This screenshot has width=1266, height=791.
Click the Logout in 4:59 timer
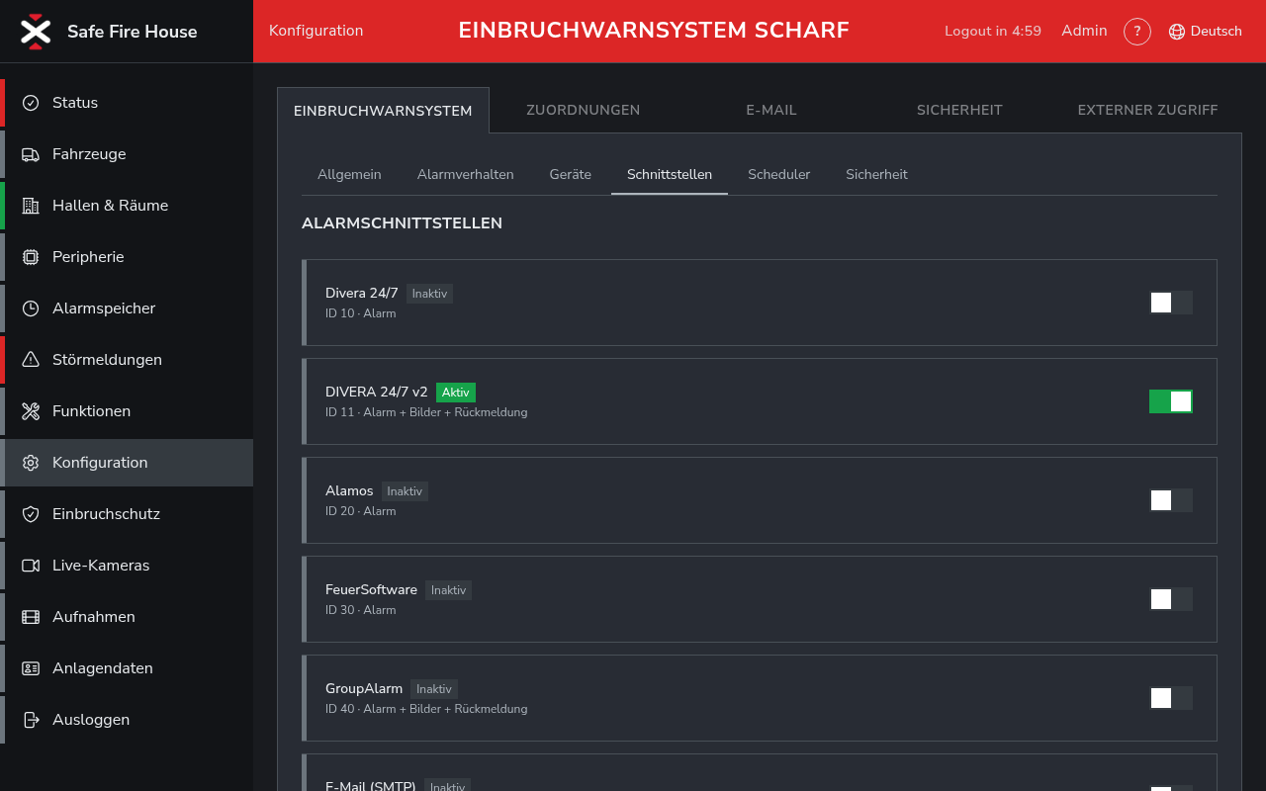click(x=993, y=32)
